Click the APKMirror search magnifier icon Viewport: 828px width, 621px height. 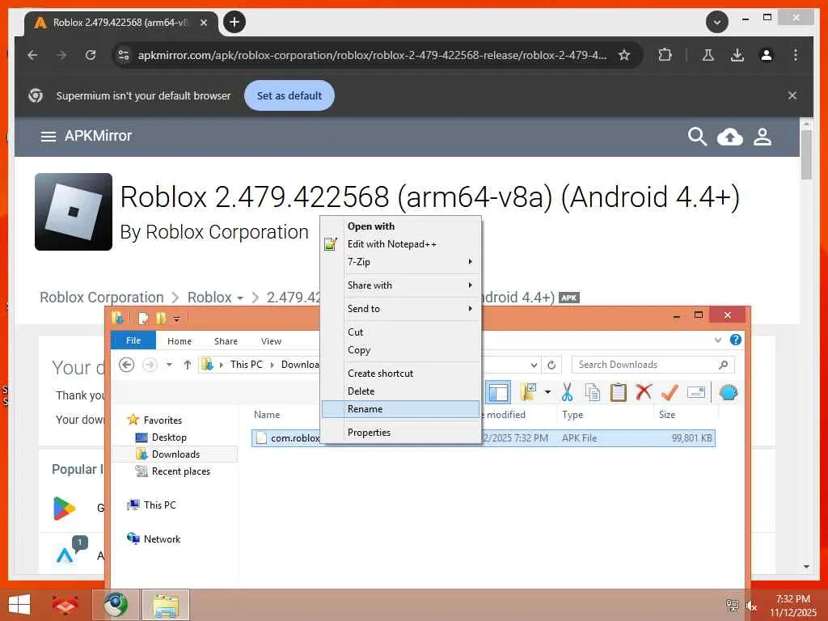click(x=697, y=136)
